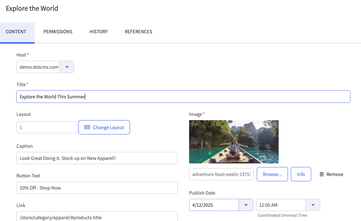Remove the attached image
Viewport: 361px width, 221px height.
point(332,174)
